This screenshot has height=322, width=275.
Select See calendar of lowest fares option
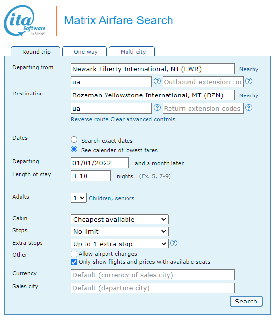tap(74, 149)
